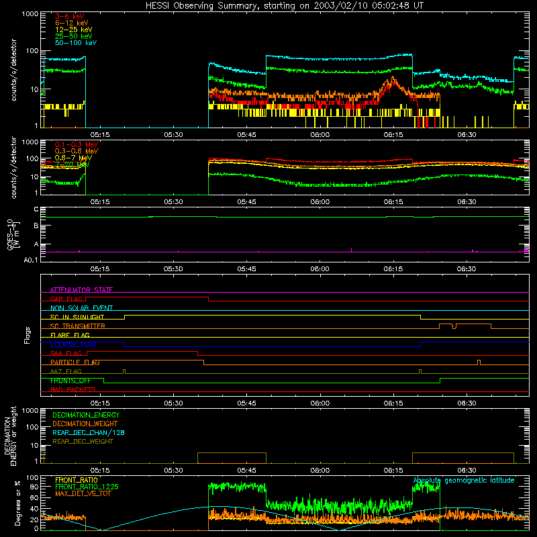
Task: Click the A0.1 tick on GOES panel
Action: (x=31, y=260)
